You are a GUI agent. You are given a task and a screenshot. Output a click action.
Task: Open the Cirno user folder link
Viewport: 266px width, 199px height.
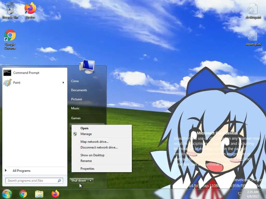tap(75, 81)
